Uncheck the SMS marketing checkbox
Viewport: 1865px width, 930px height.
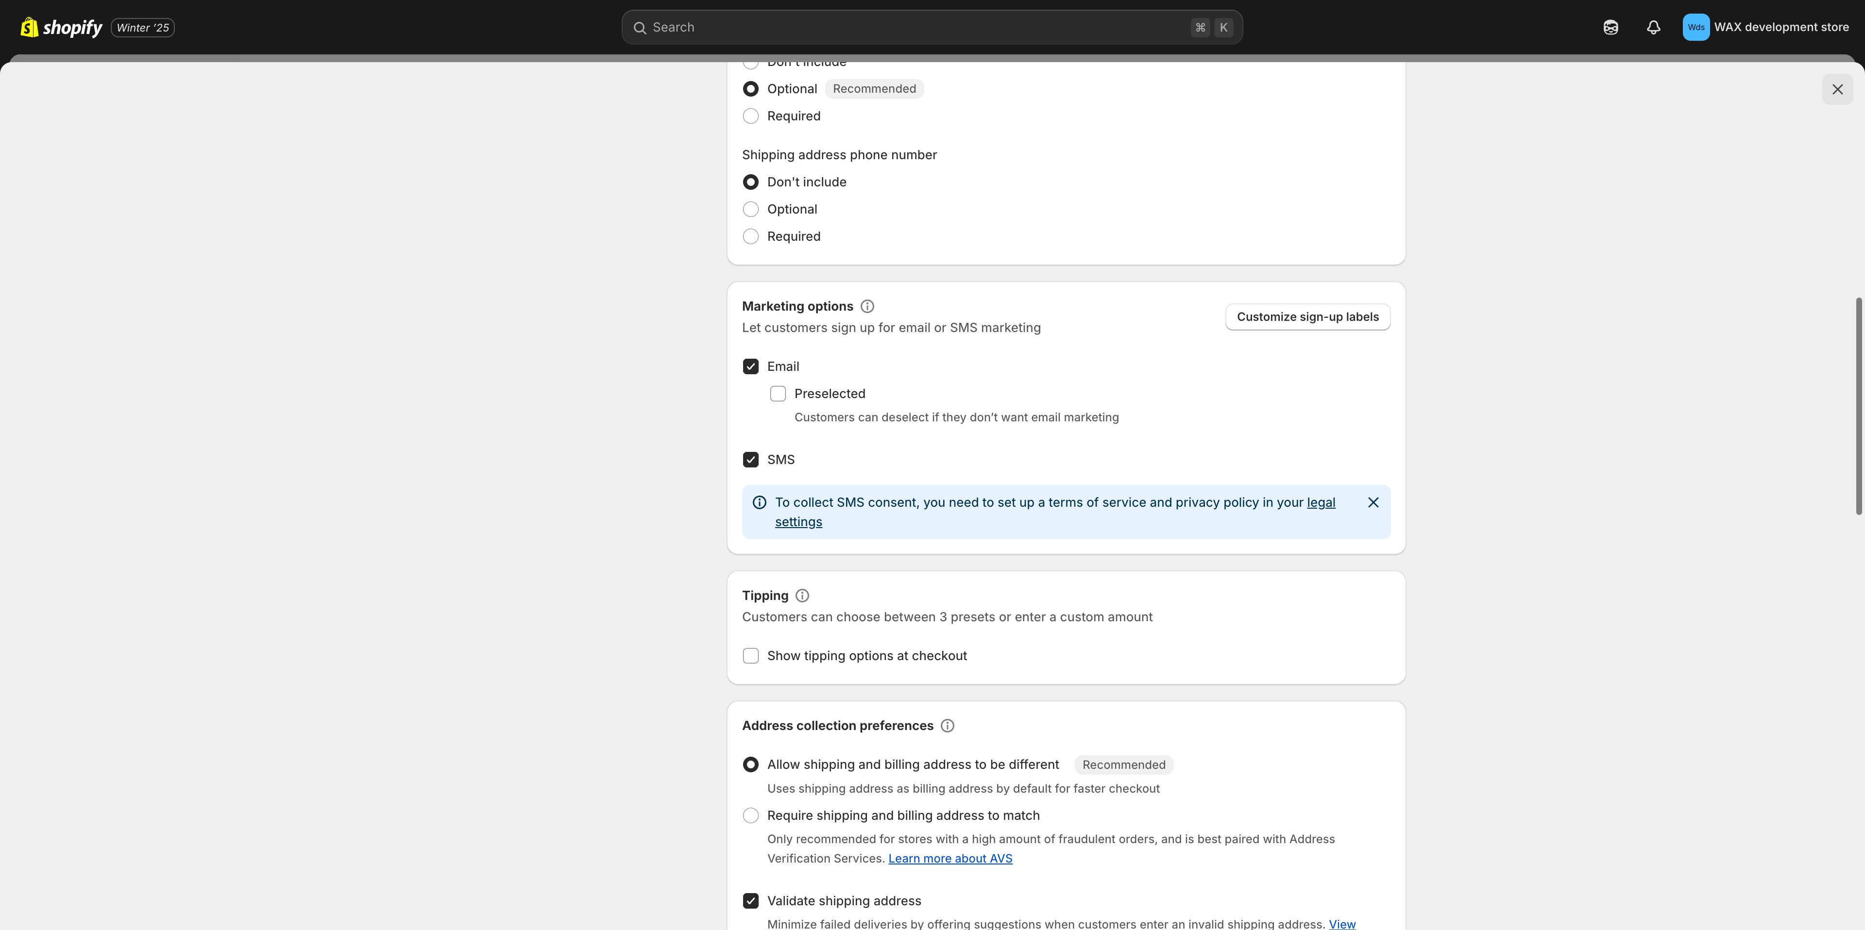pyautogui.click(x=751, y=460)
